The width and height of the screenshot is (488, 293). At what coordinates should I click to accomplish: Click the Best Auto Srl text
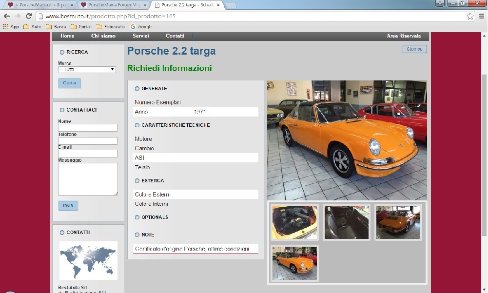point(73,288)
